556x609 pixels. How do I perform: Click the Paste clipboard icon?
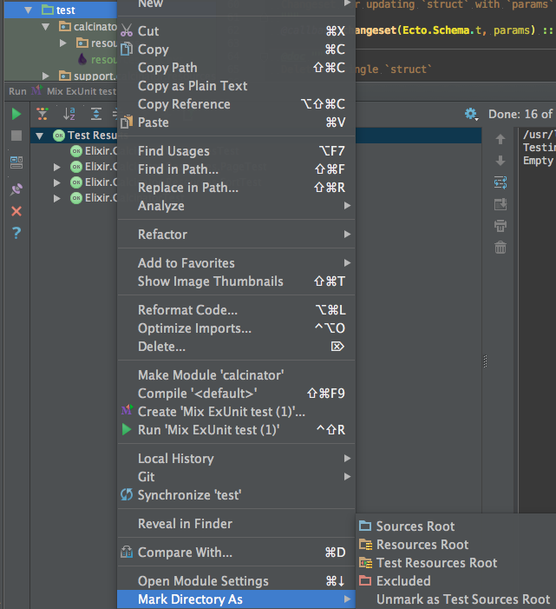coord(127,122)
